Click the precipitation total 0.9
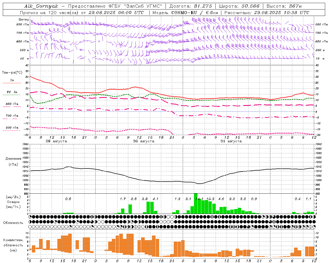 pos(254,199)
